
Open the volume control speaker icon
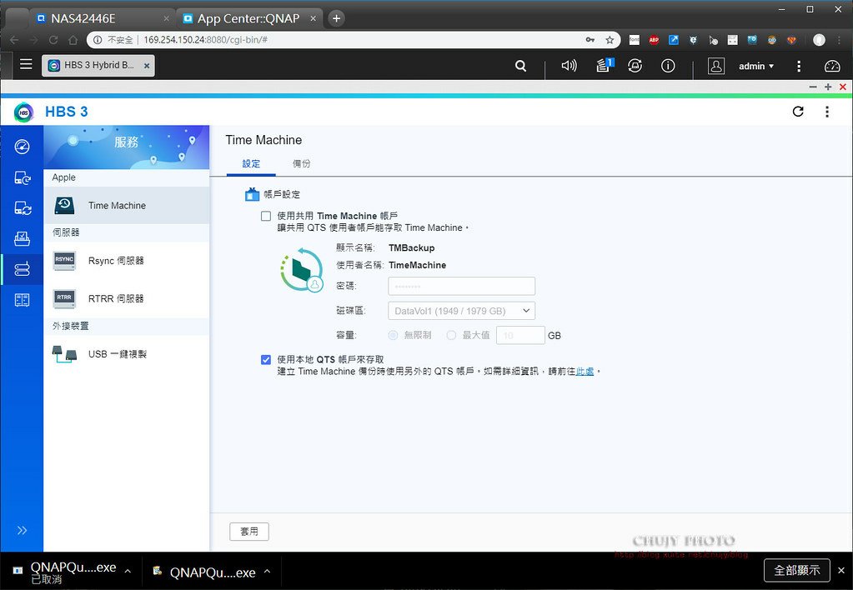pos(569,66)
